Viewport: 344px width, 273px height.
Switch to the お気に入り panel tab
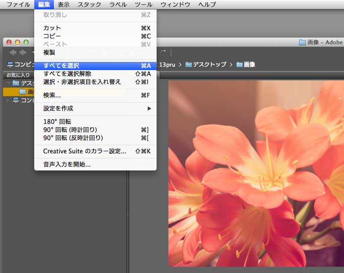(18, 75)
